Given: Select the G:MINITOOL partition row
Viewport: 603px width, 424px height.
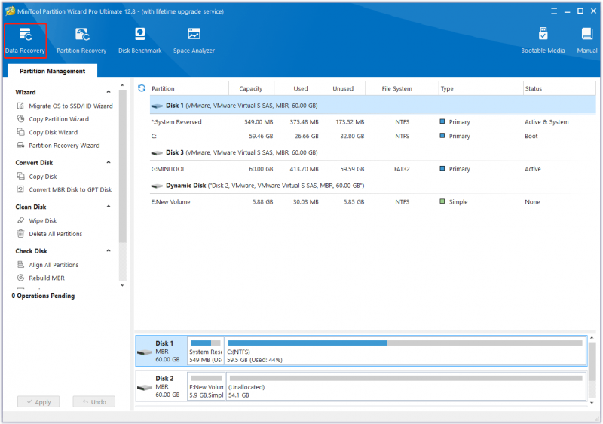Looking at the screenshot, I should click(372, 169).
